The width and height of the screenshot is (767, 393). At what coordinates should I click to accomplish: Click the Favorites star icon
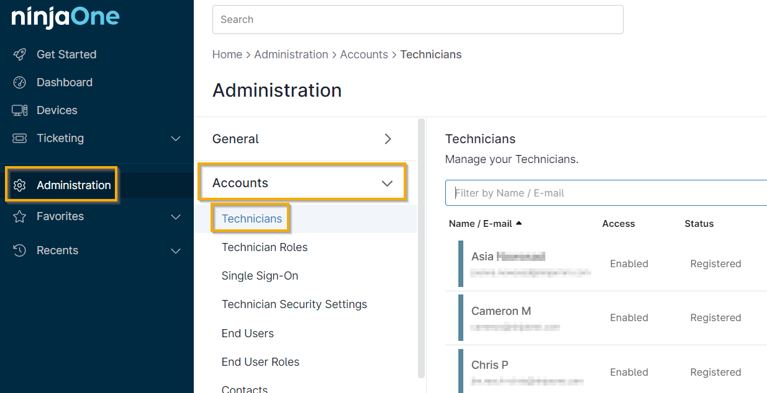20,216
